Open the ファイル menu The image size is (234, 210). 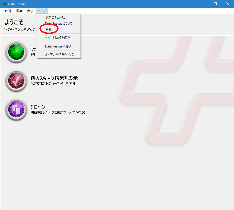(7, 11)
